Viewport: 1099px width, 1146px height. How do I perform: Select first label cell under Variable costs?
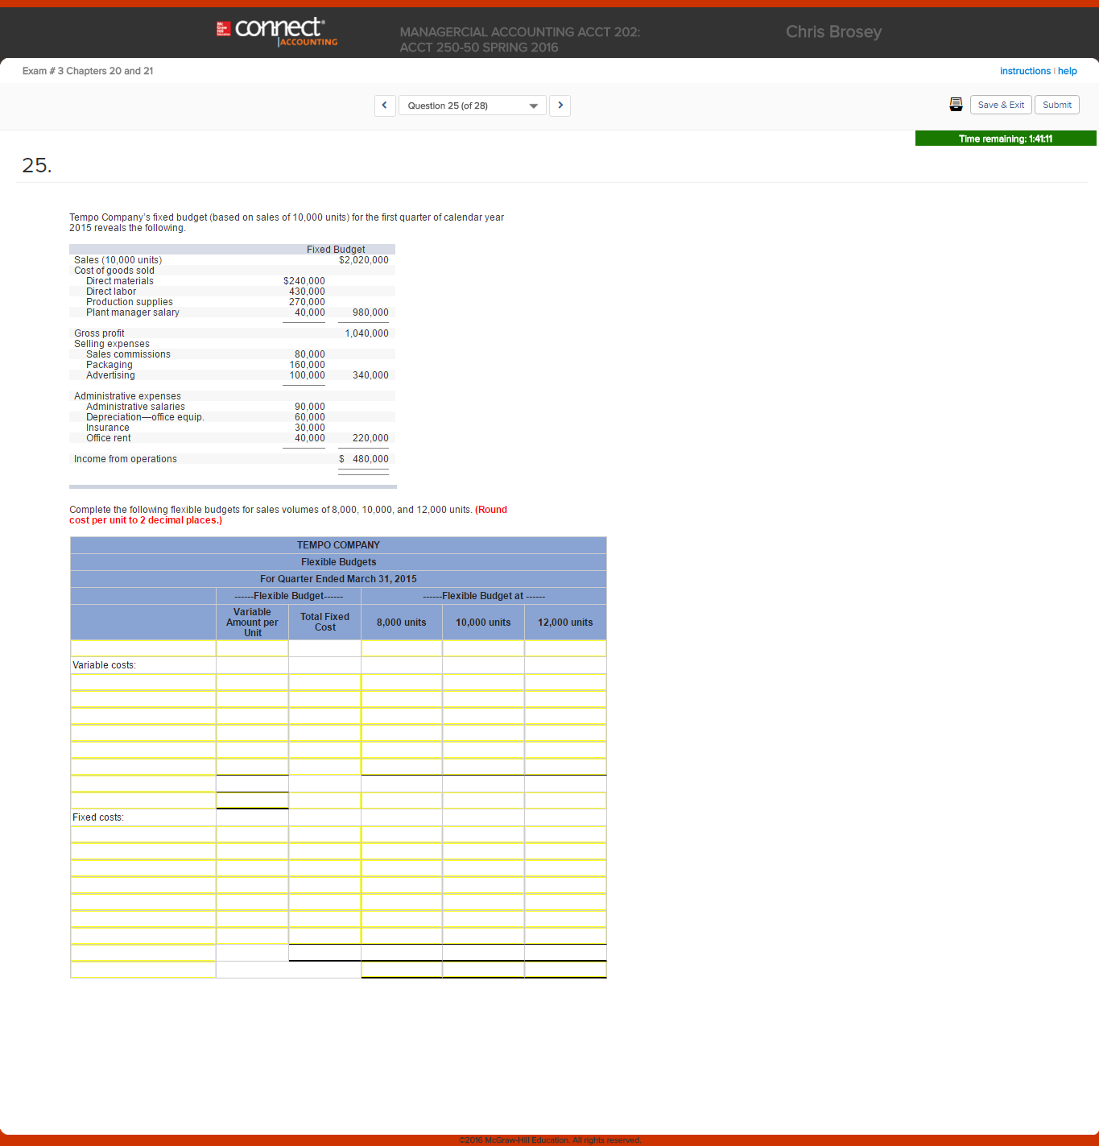tap(143, 682)
